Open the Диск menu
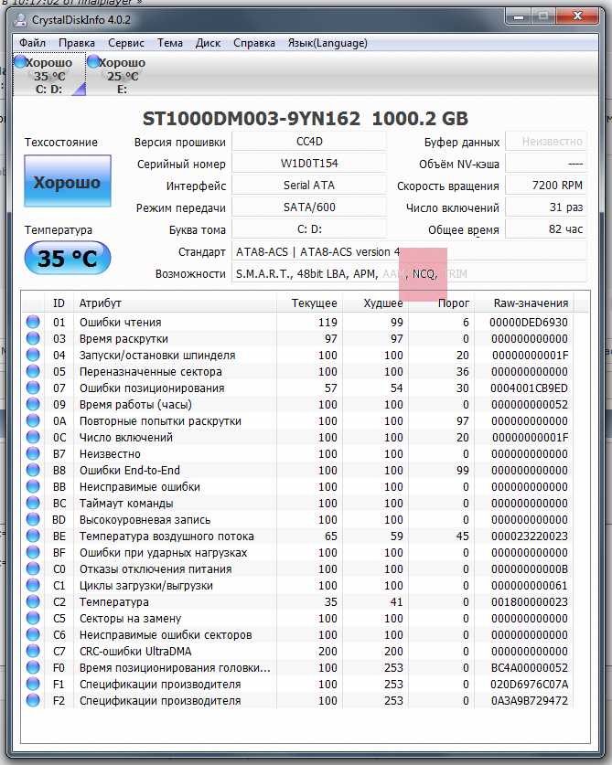The height and width of the screenshot is (765, 612). [208, 43]
